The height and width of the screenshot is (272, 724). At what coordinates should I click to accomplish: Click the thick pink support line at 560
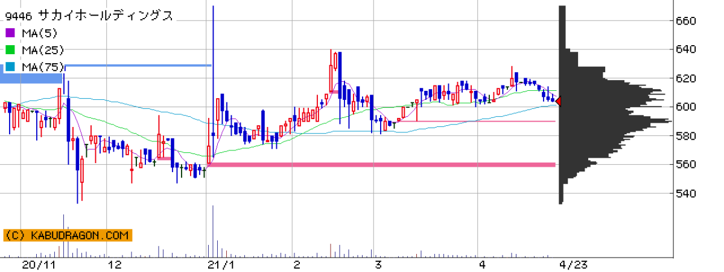pyautogui.click(x=381, y=164)
